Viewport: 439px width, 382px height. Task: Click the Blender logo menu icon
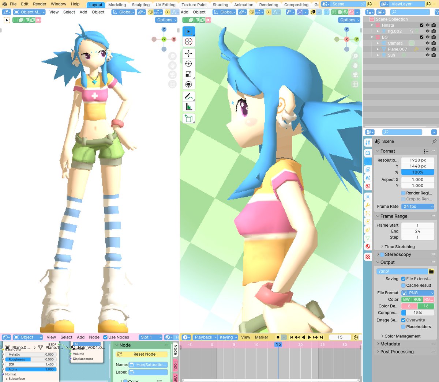point(4,4)
